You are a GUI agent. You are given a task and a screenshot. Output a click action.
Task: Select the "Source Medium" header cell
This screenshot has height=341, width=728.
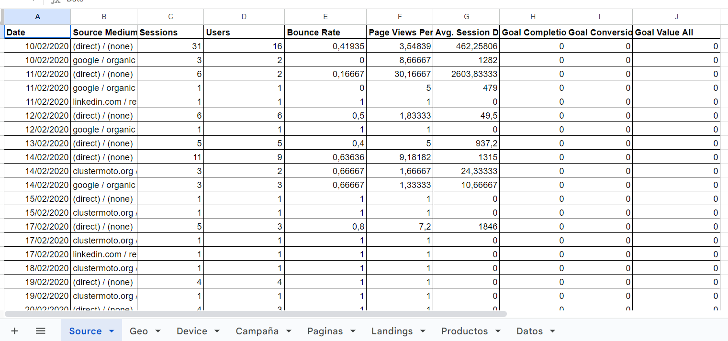click(104, 32)
